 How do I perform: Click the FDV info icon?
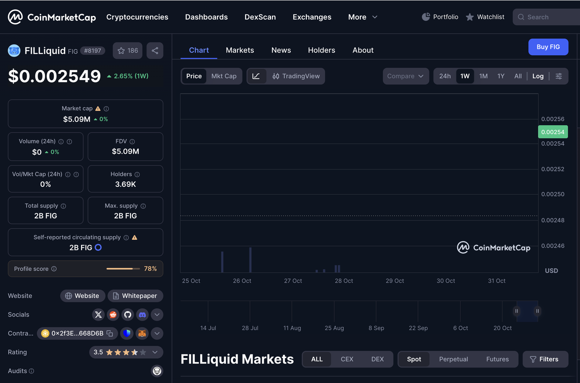132,142
